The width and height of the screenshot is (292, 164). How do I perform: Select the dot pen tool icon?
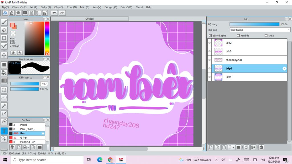(x=4, y=46)
